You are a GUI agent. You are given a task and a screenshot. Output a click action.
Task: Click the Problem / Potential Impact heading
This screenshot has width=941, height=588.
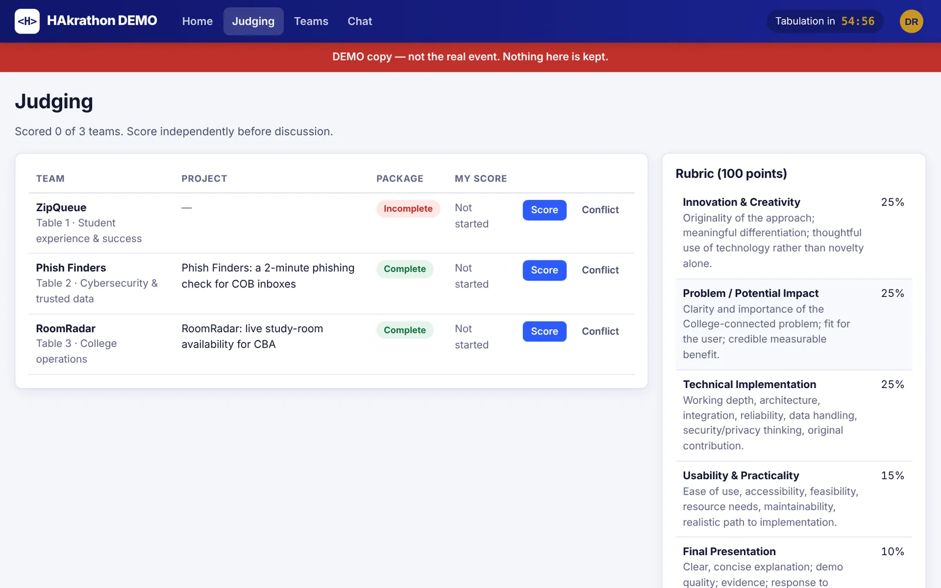pos(750,293)
